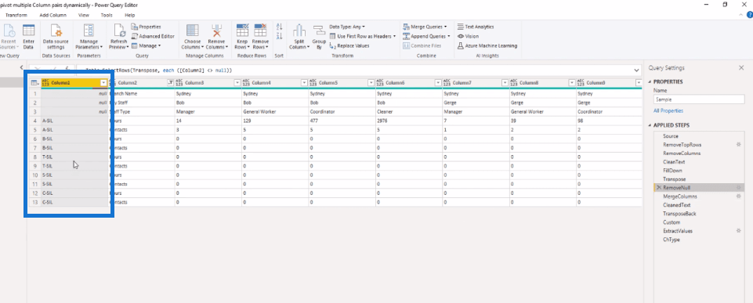Click Azure Machine Learning
The image size is (753, 303).
click(x=487, y=45)
